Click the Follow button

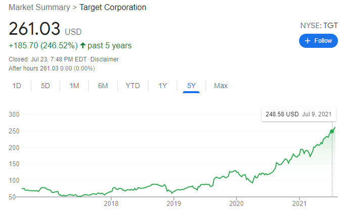tap(318, 41)
